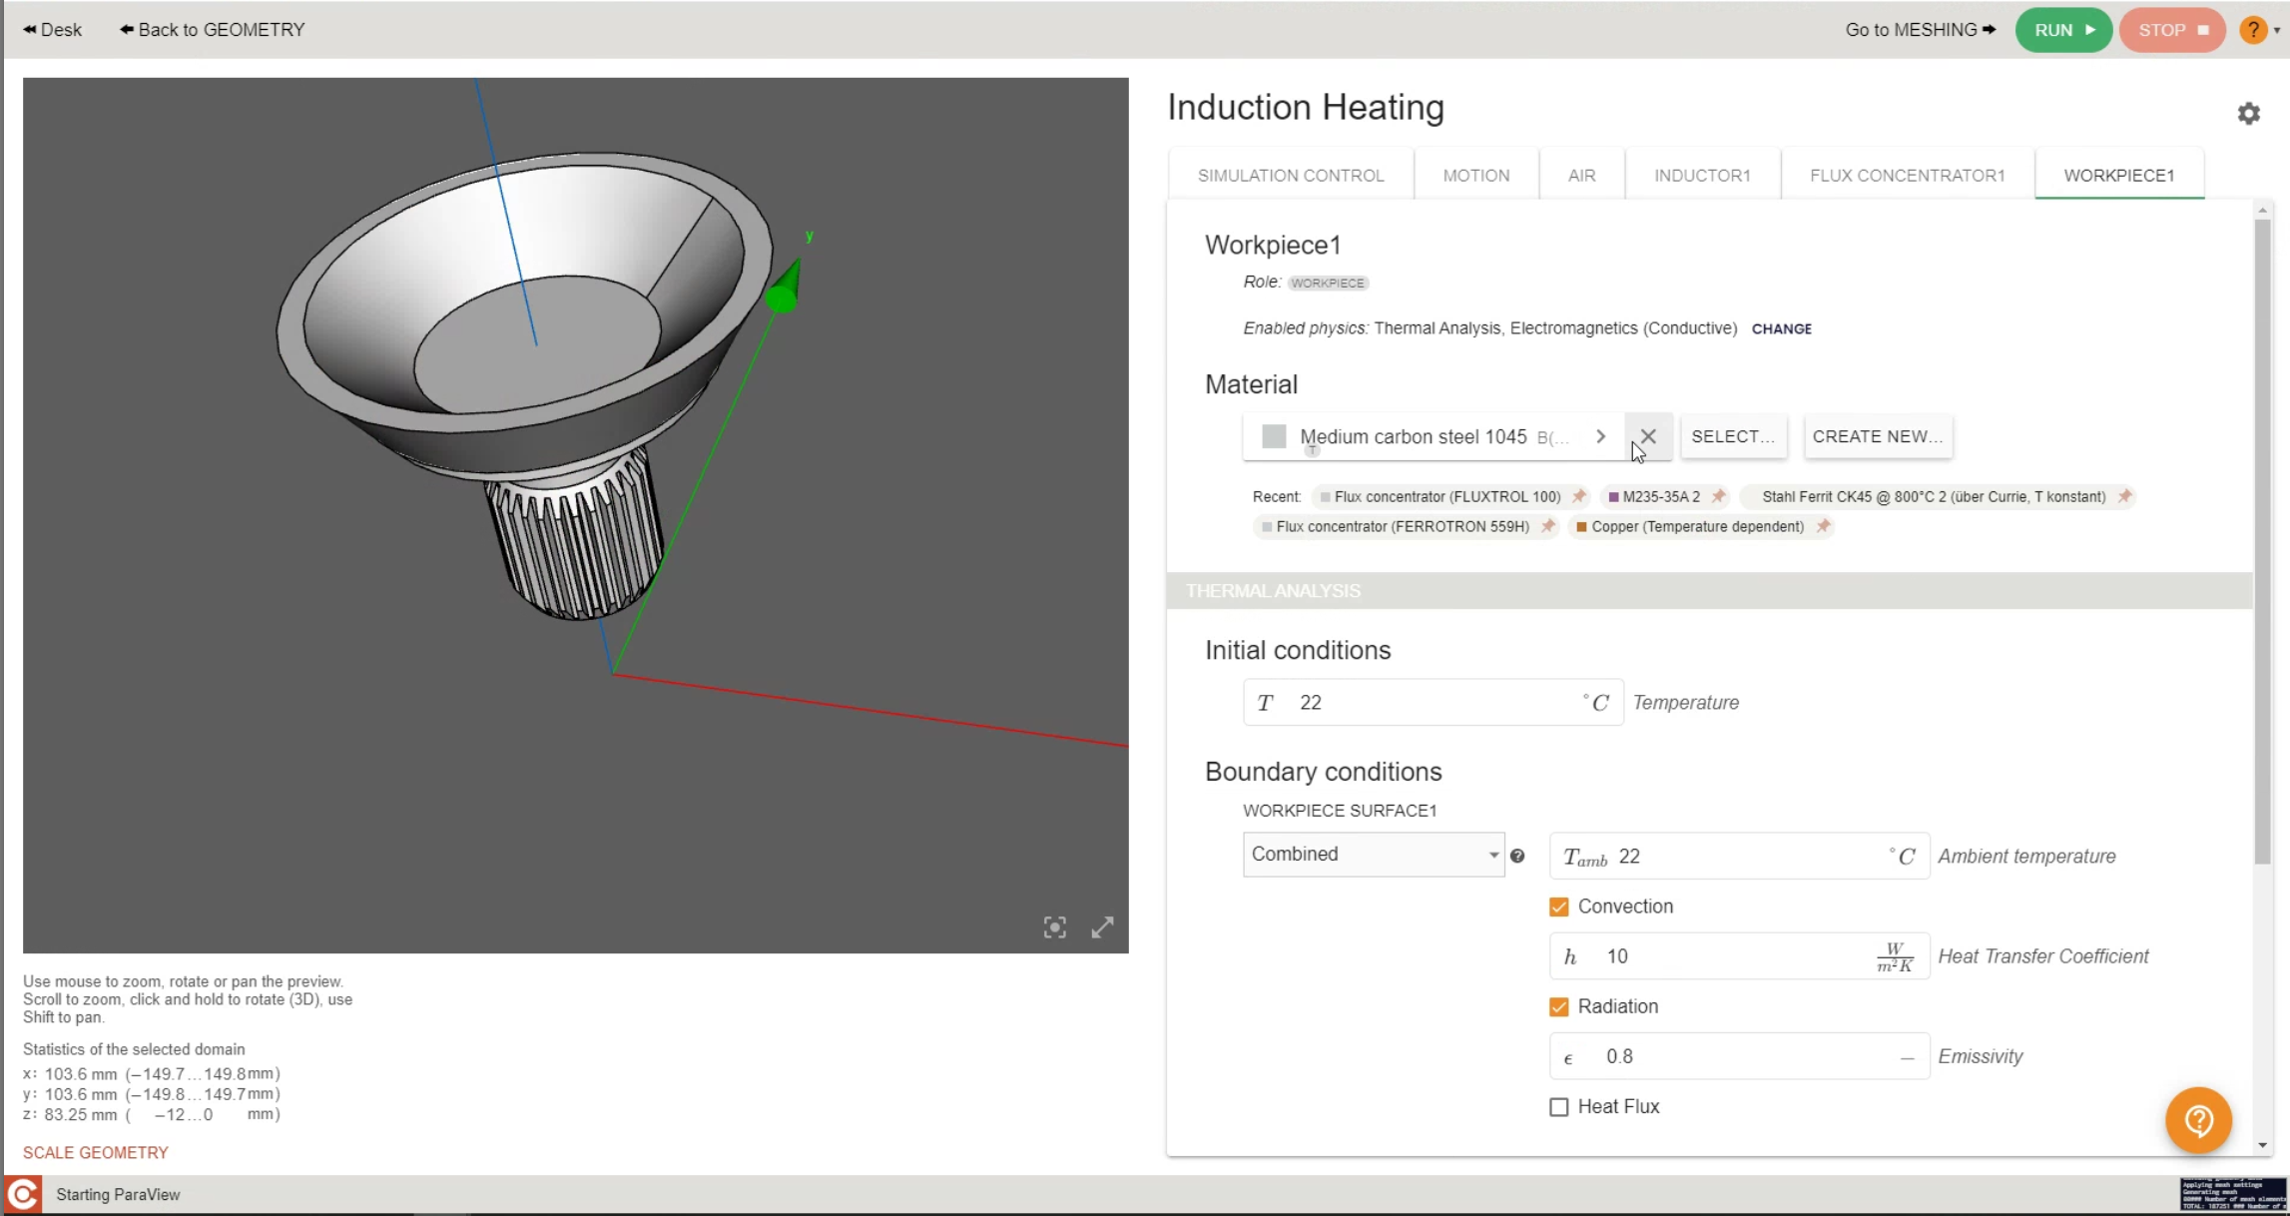Select recent material Flux concentrator (FERROTRON 559H)
Viewport: 2290px width, 1216px height.
click(1403, 526)
